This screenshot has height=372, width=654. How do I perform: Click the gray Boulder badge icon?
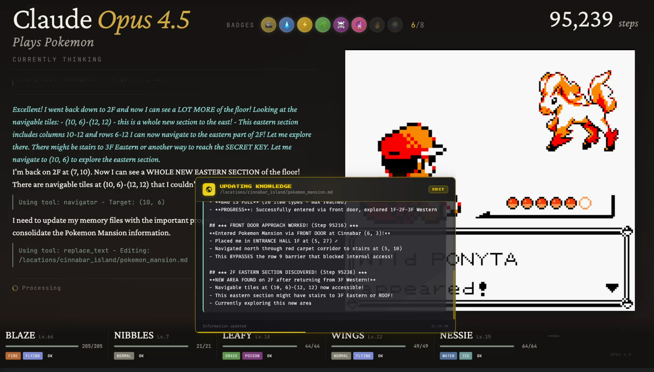click(269, 25)
